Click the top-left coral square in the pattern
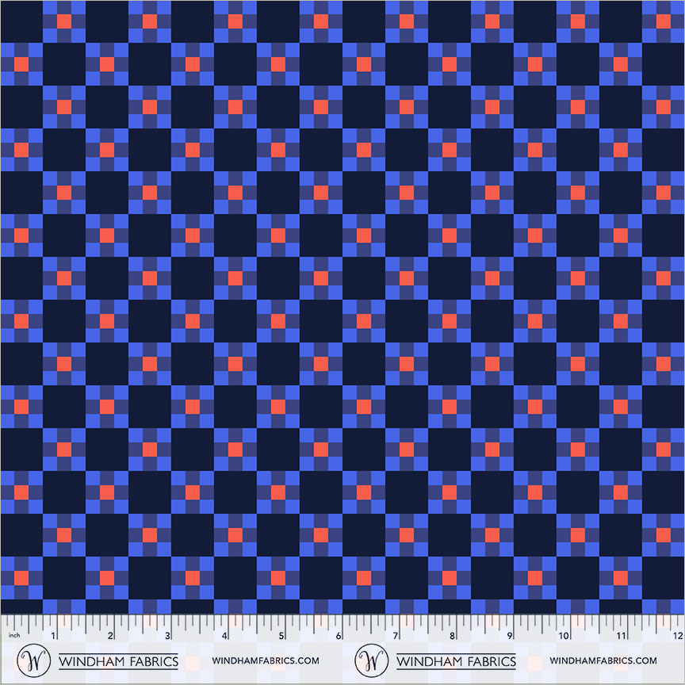 tap(64, 21)
